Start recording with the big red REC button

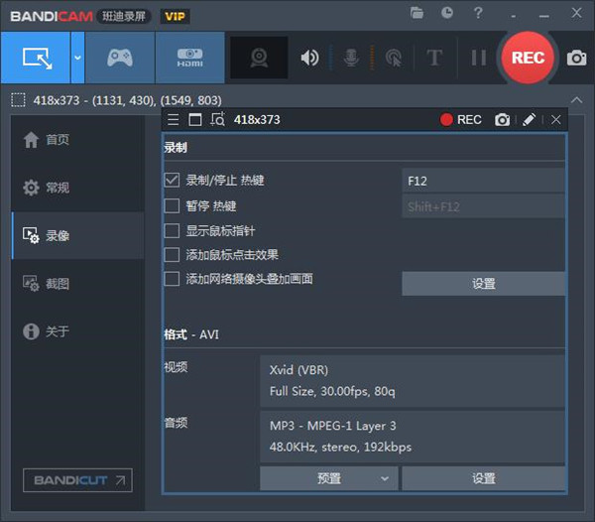pyautogui.click(x=528, y=58)
